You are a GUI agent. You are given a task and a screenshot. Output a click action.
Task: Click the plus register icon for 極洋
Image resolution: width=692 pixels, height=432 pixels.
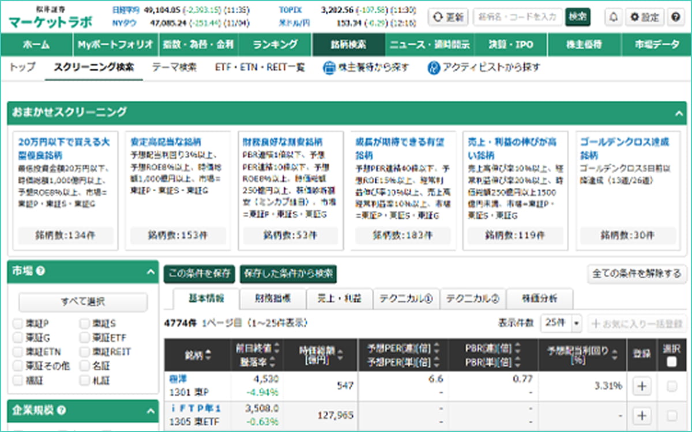(641, 386)
